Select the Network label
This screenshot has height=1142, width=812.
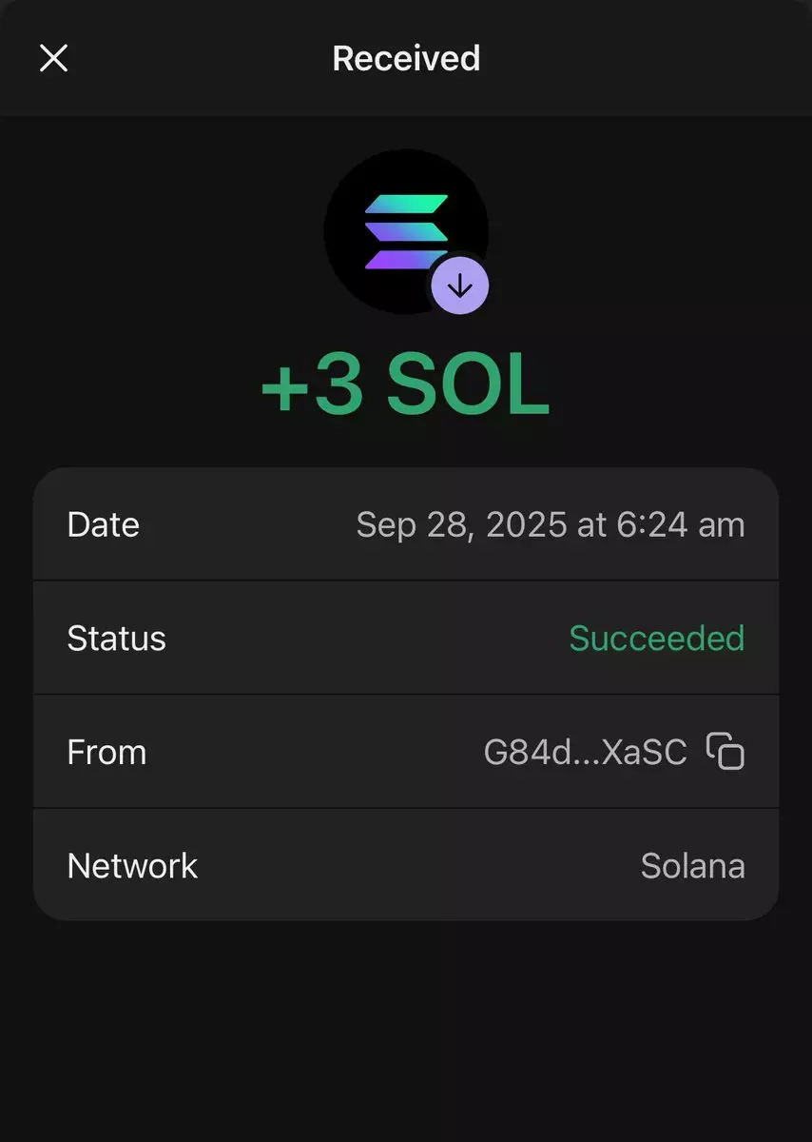[132, 866]
